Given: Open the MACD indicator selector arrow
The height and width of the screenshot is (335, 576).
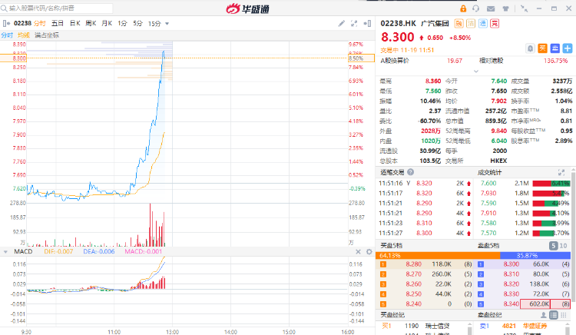Looking at the screenshot, I should click(x=5, y=251).
